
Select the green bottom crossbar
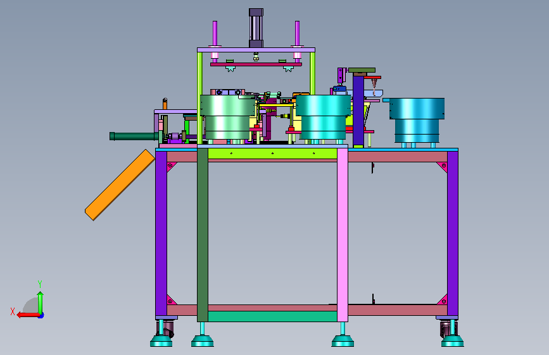click(x=272, y=316)
